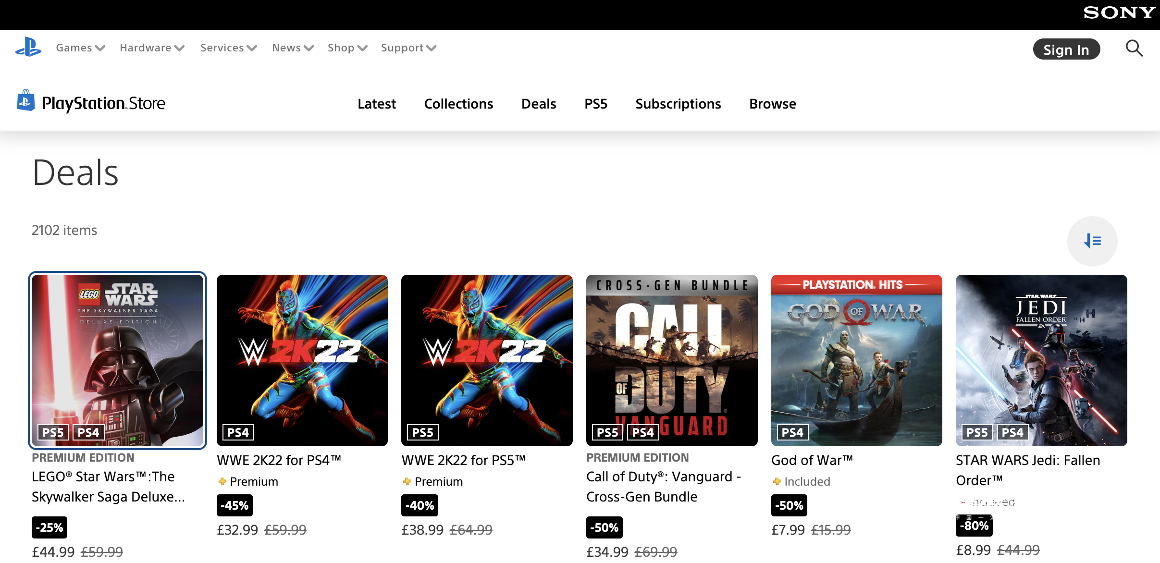Select the God of War cover thumbnail
The height and width of the screenshot is (563, 1160).
(x=856, y=360)
